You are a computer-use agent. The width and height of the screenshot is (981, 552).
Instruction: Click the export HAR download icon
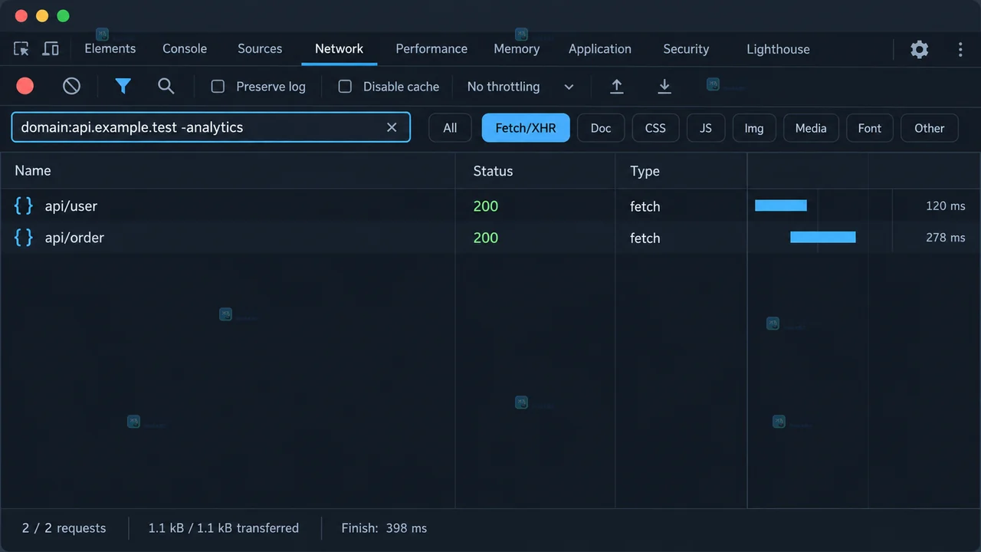coord(664,86)
